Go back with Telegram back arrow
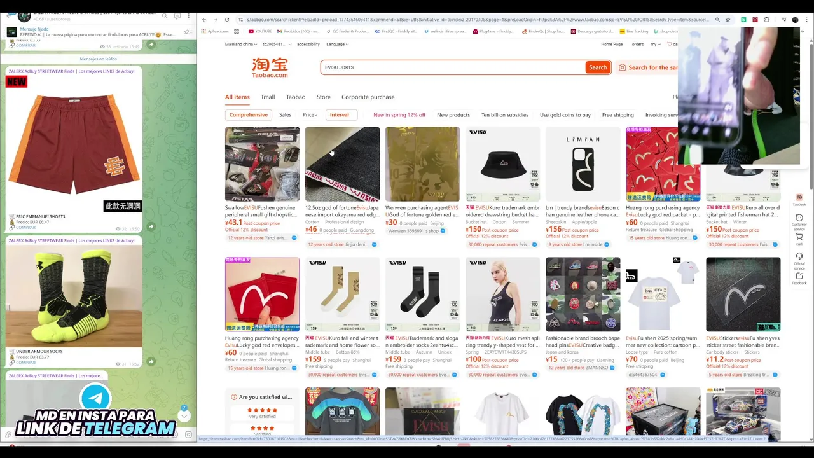The image size is (814, 458). pos(10,15)
